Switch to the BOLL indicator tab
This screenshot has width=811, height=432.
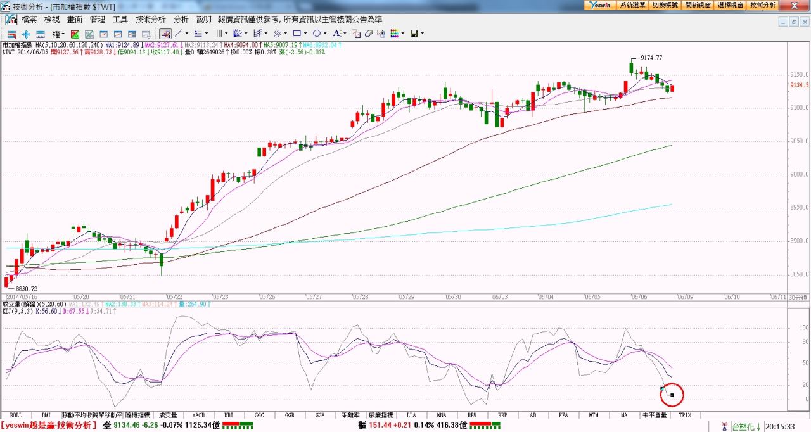pyautogui.click(x=16, y=415)
